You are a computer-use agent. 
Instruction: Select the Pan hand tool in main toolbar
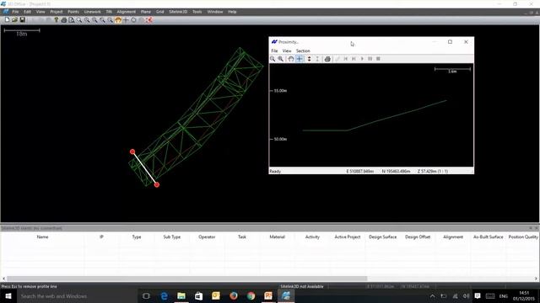[118, 20]
